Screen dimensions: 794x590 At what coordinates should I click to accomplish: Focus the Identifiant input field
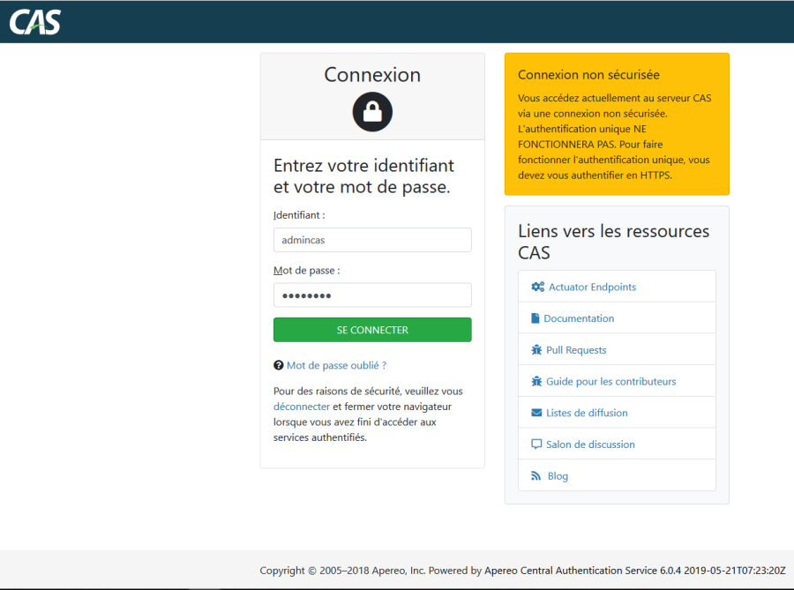[372, 240]
